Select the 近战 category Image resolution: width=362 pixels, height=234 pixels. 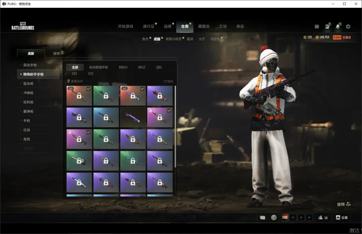pos(26,130)
